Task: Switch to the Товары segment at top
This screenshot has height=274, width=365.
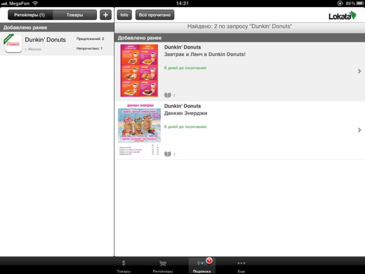Action: coord(75,15)
